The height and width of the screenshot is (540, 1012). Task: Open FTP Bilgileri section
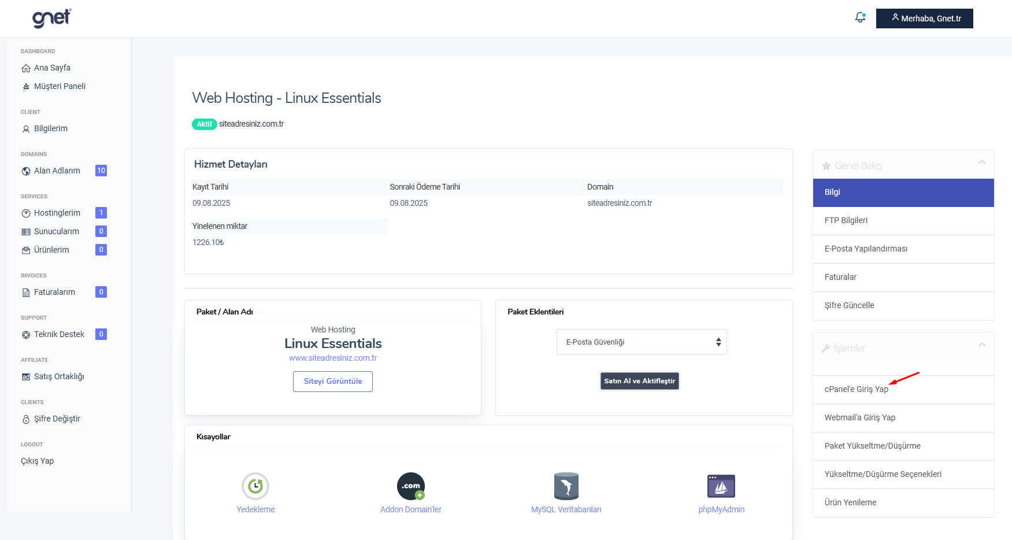903,221
